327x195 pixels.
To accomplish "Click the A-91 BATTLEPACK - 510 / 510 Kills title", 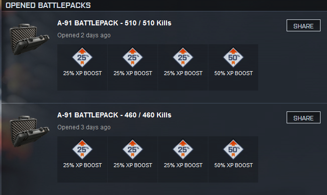I will tap(114, 23).
